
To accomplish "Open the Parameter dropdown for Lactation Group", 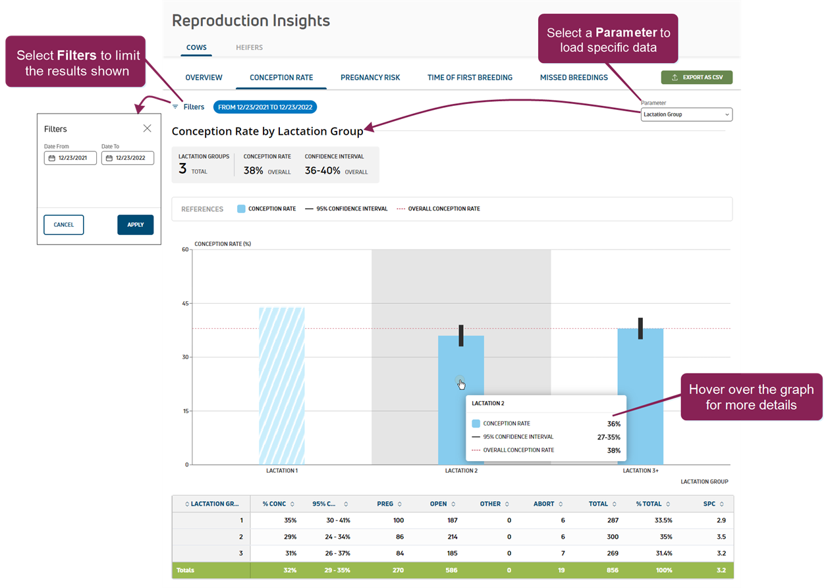I will [x=686, y=114].
